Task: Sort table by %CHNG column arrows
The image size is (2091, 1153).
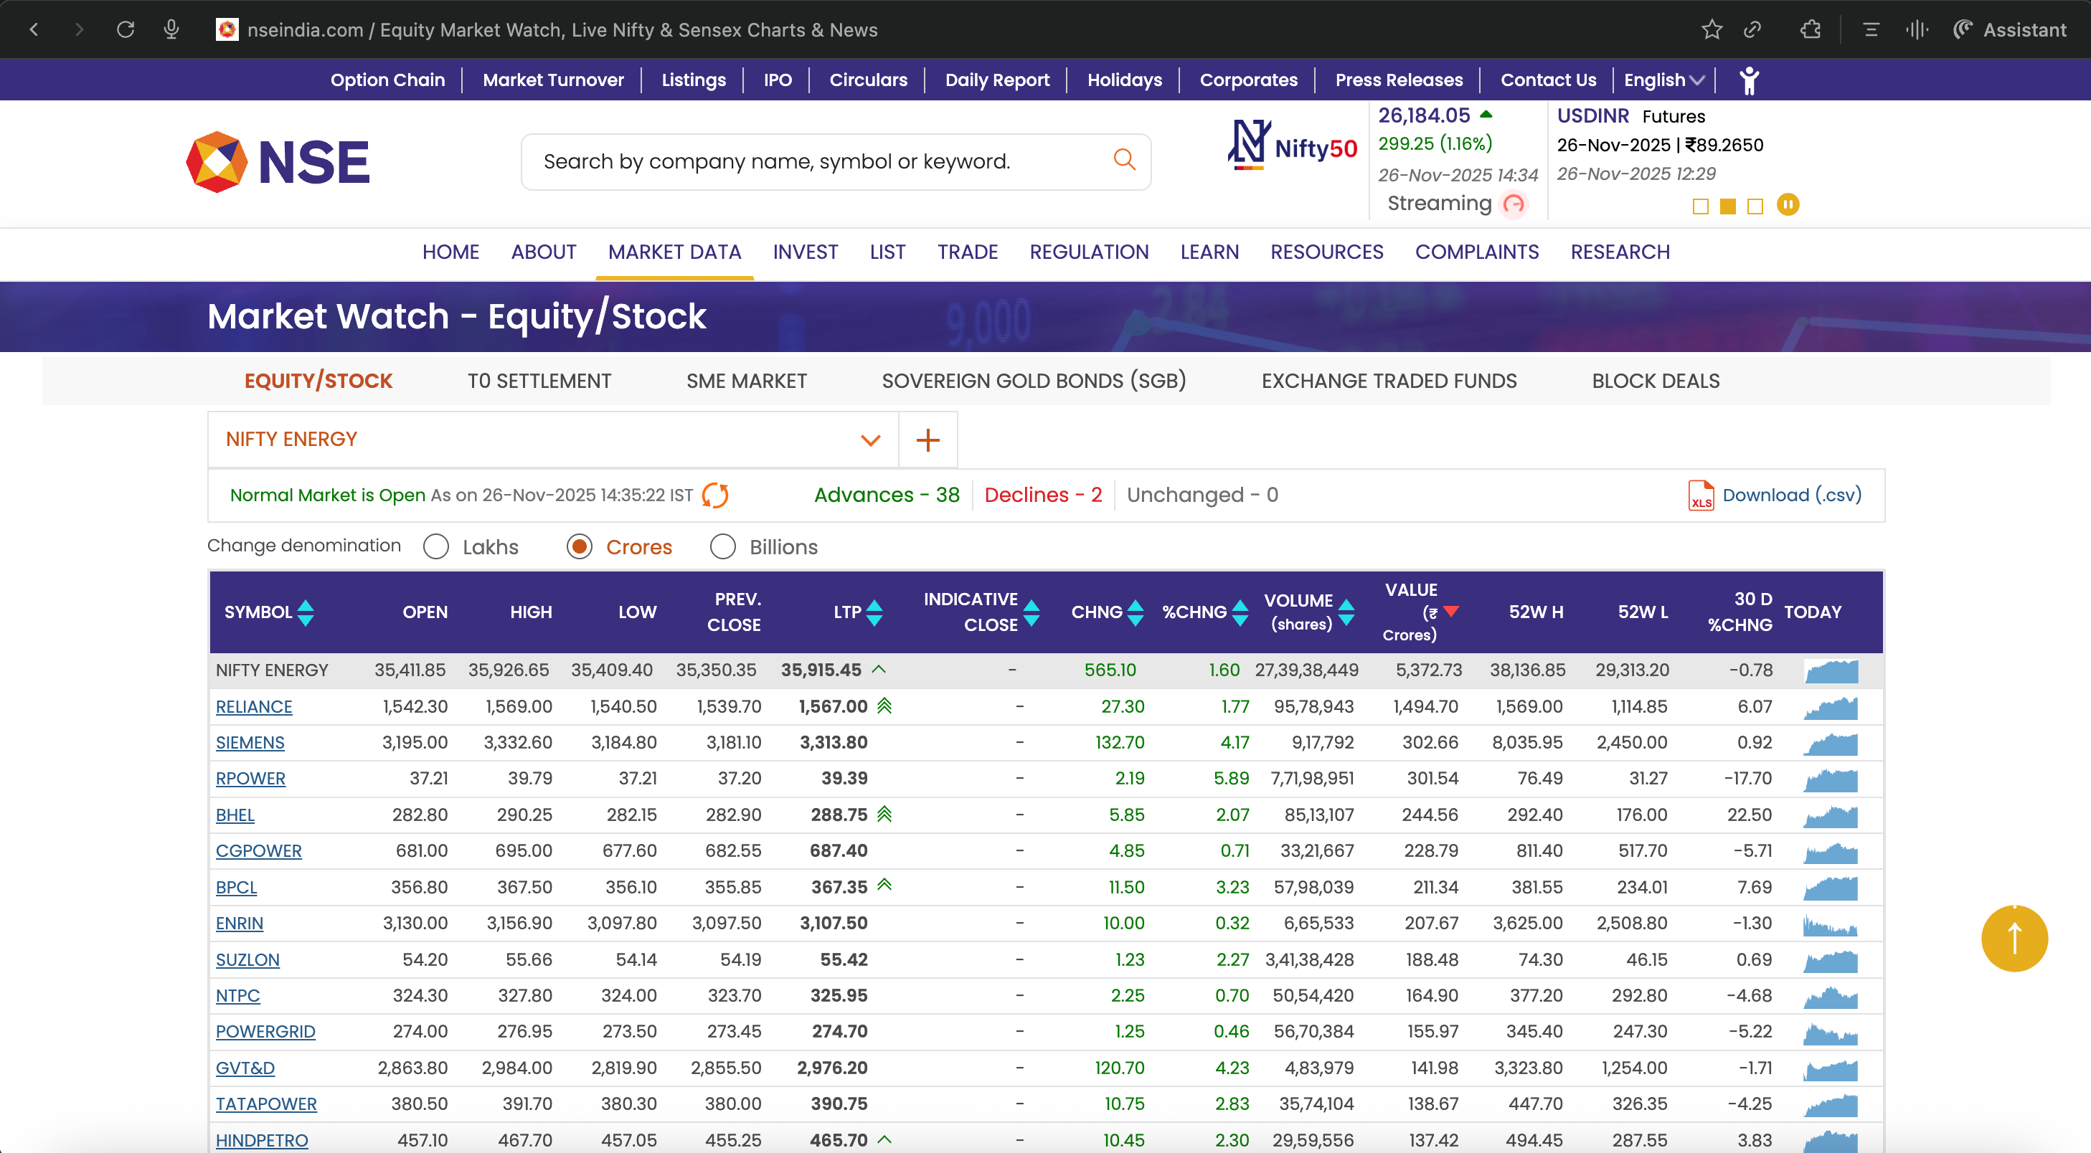Action: [x=1240, y=612]
